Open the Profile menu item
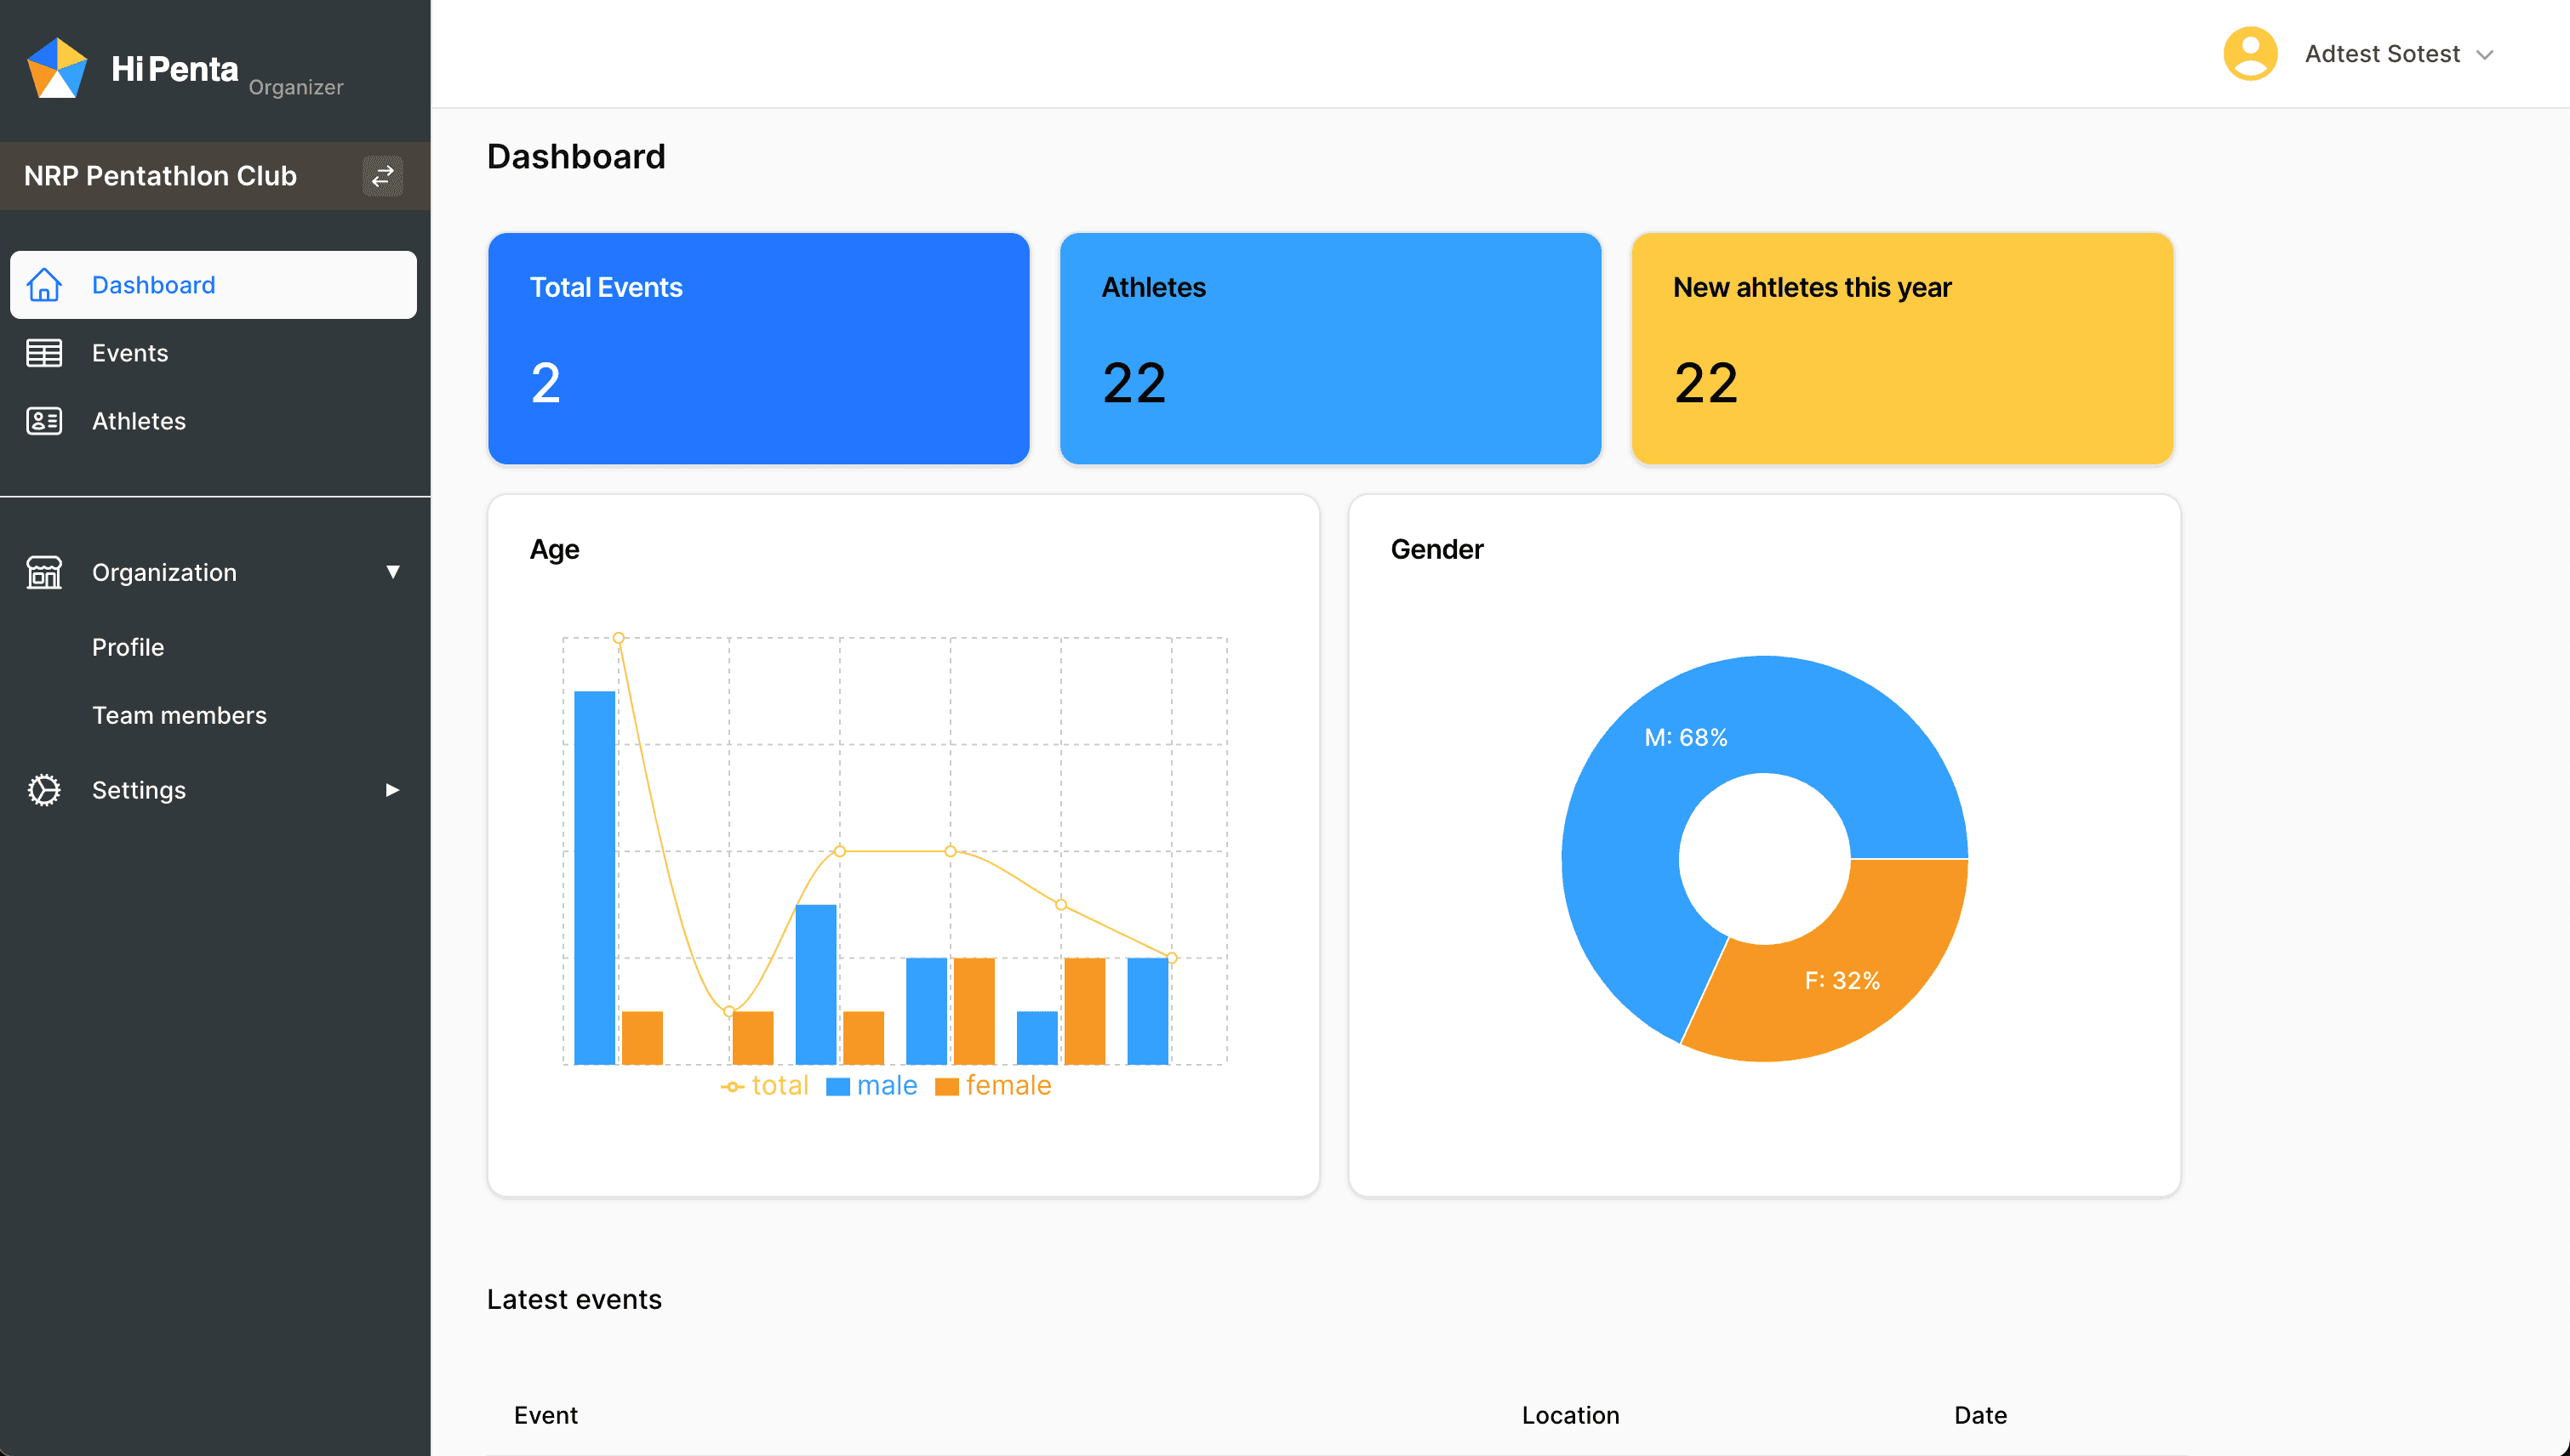The image size is (2570, 1456). tap(128, 647)
